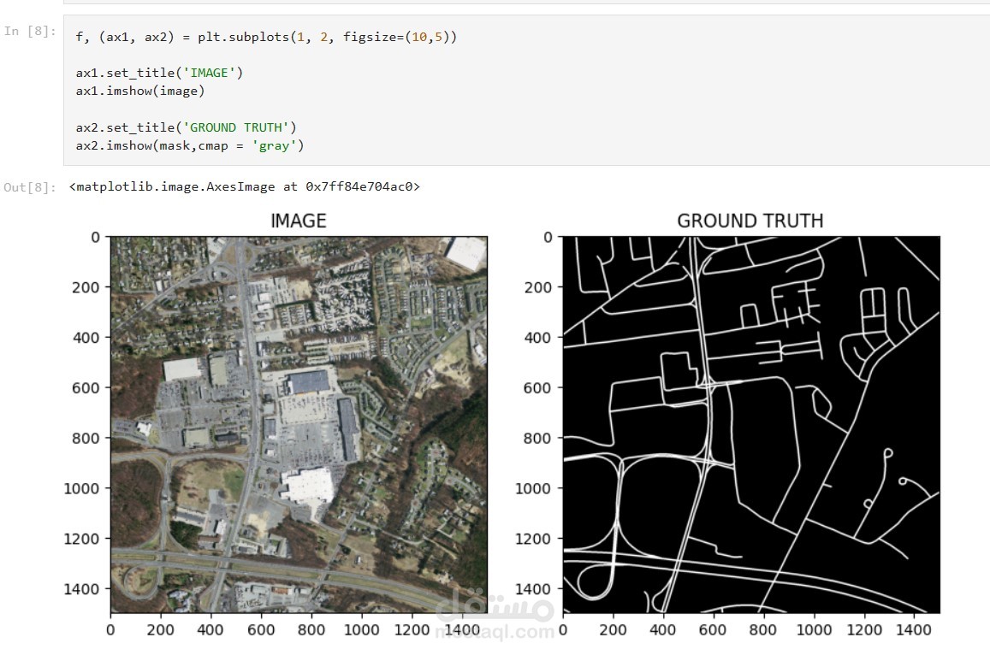Click the ax1.set_title('IMAGE') code line
990x655 pixels.
click(x=159, y=73)
